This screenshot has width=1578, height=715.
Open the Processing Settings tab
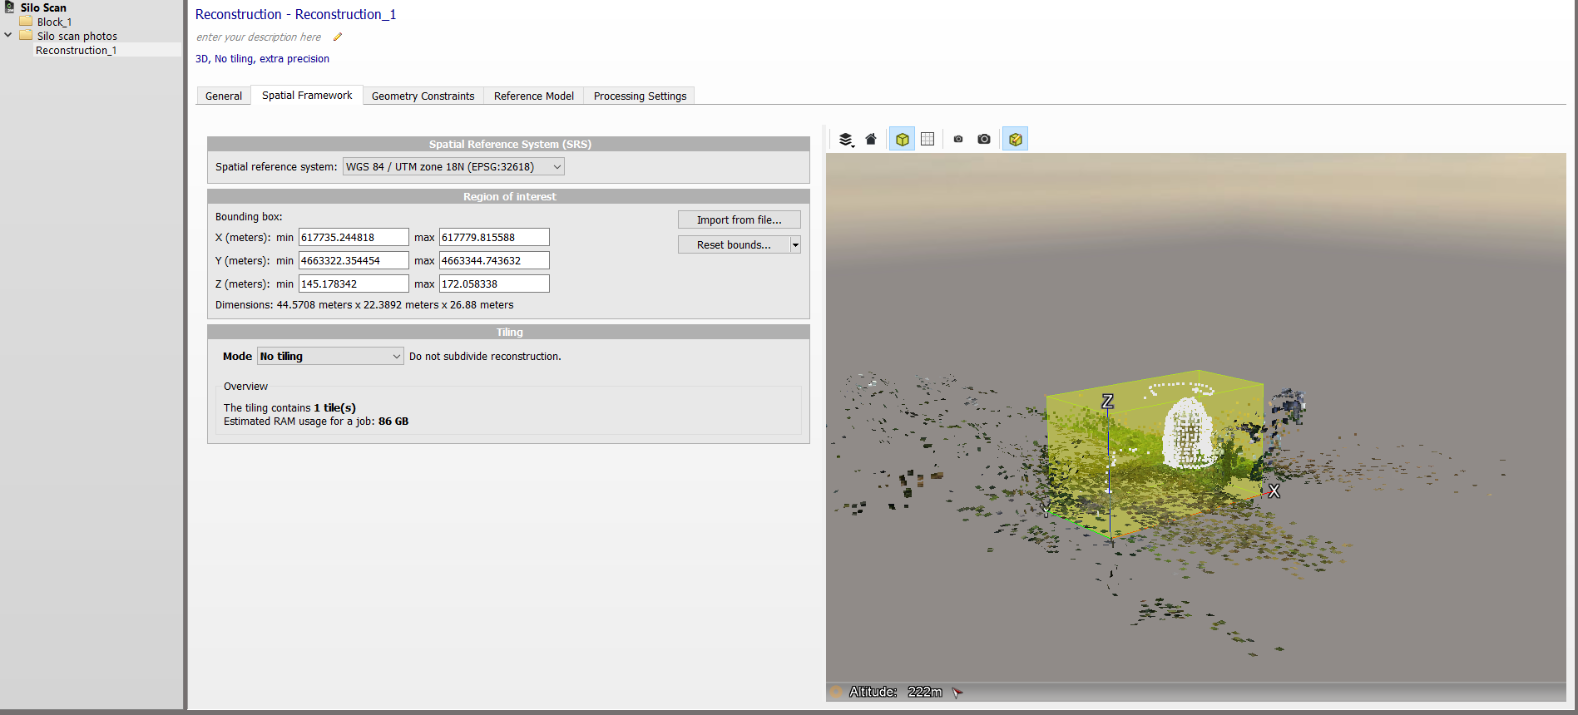tap(640, 96)
